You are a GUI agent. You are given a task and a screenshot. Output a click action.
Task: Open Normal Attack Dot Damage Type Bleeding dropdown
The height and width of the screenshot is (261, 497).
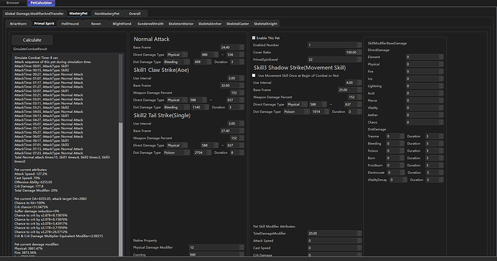(x=176, y=62)
